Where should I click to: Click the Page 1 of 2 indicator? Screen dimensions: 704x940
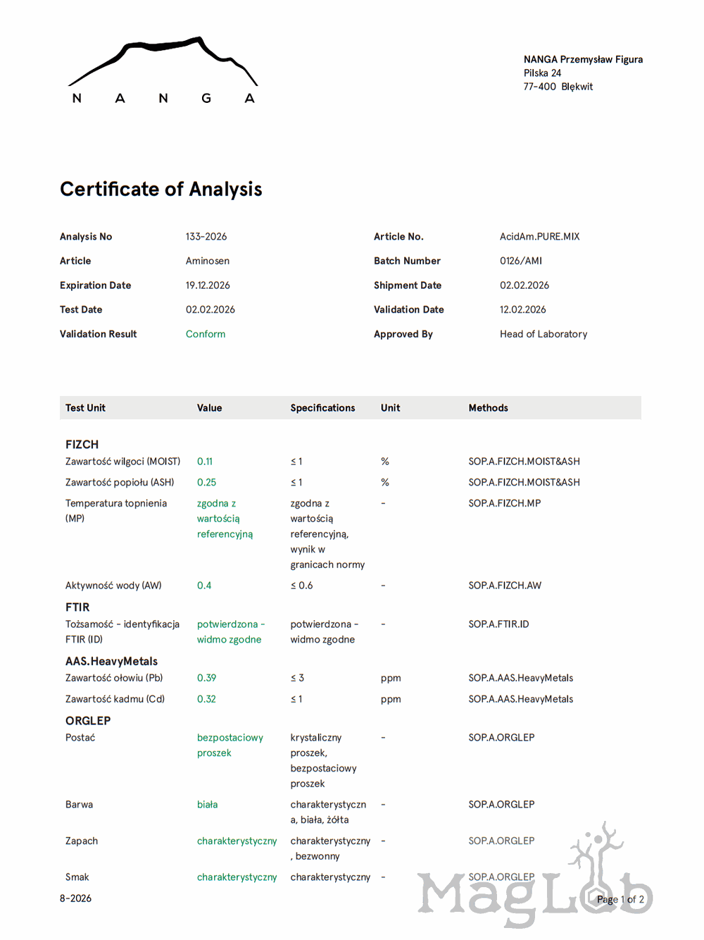click(x=620, y=899)
